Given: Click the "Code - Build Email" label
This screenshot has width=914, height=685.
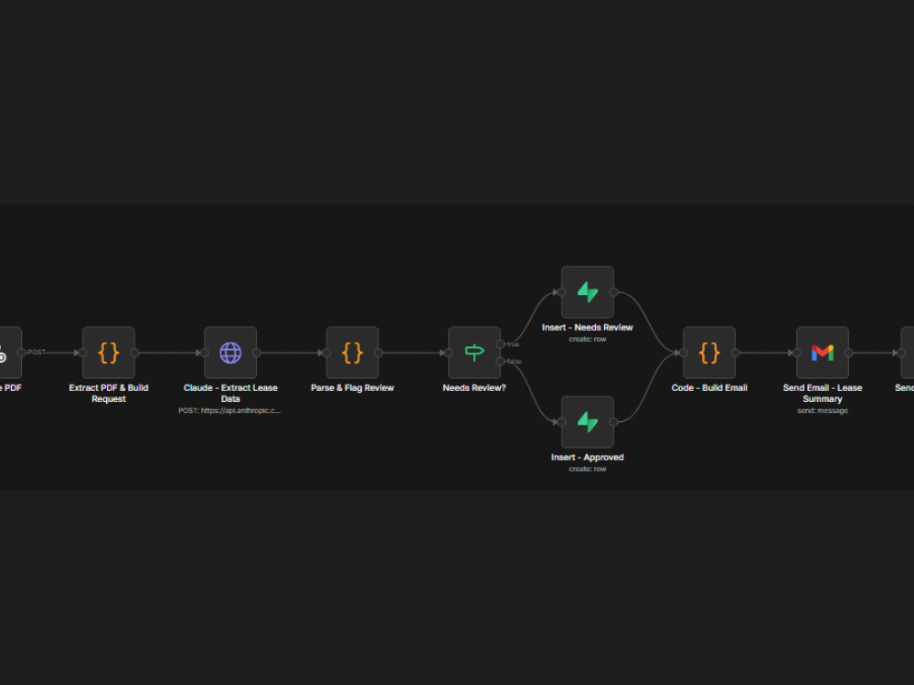Looking at the screenshot, I should (x=709, y=388).
